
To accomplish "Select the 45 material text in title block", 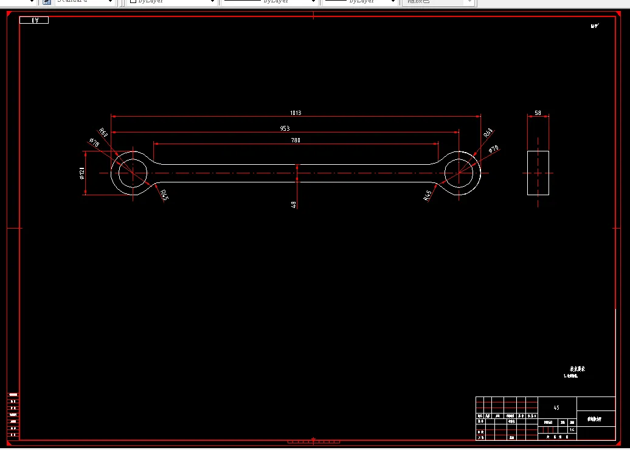I will pos(556,408).
